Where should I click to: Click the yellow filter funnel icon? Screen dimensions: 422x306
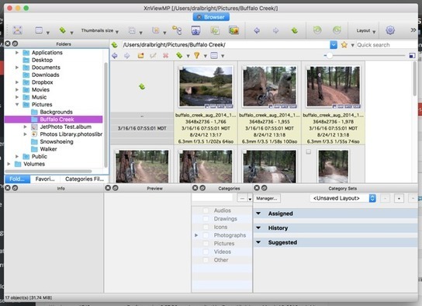coord(197,56)
